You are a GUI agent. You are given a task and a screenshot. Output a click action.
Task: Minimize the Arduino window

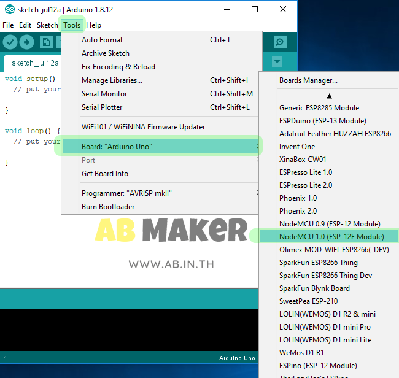(227, 9)
